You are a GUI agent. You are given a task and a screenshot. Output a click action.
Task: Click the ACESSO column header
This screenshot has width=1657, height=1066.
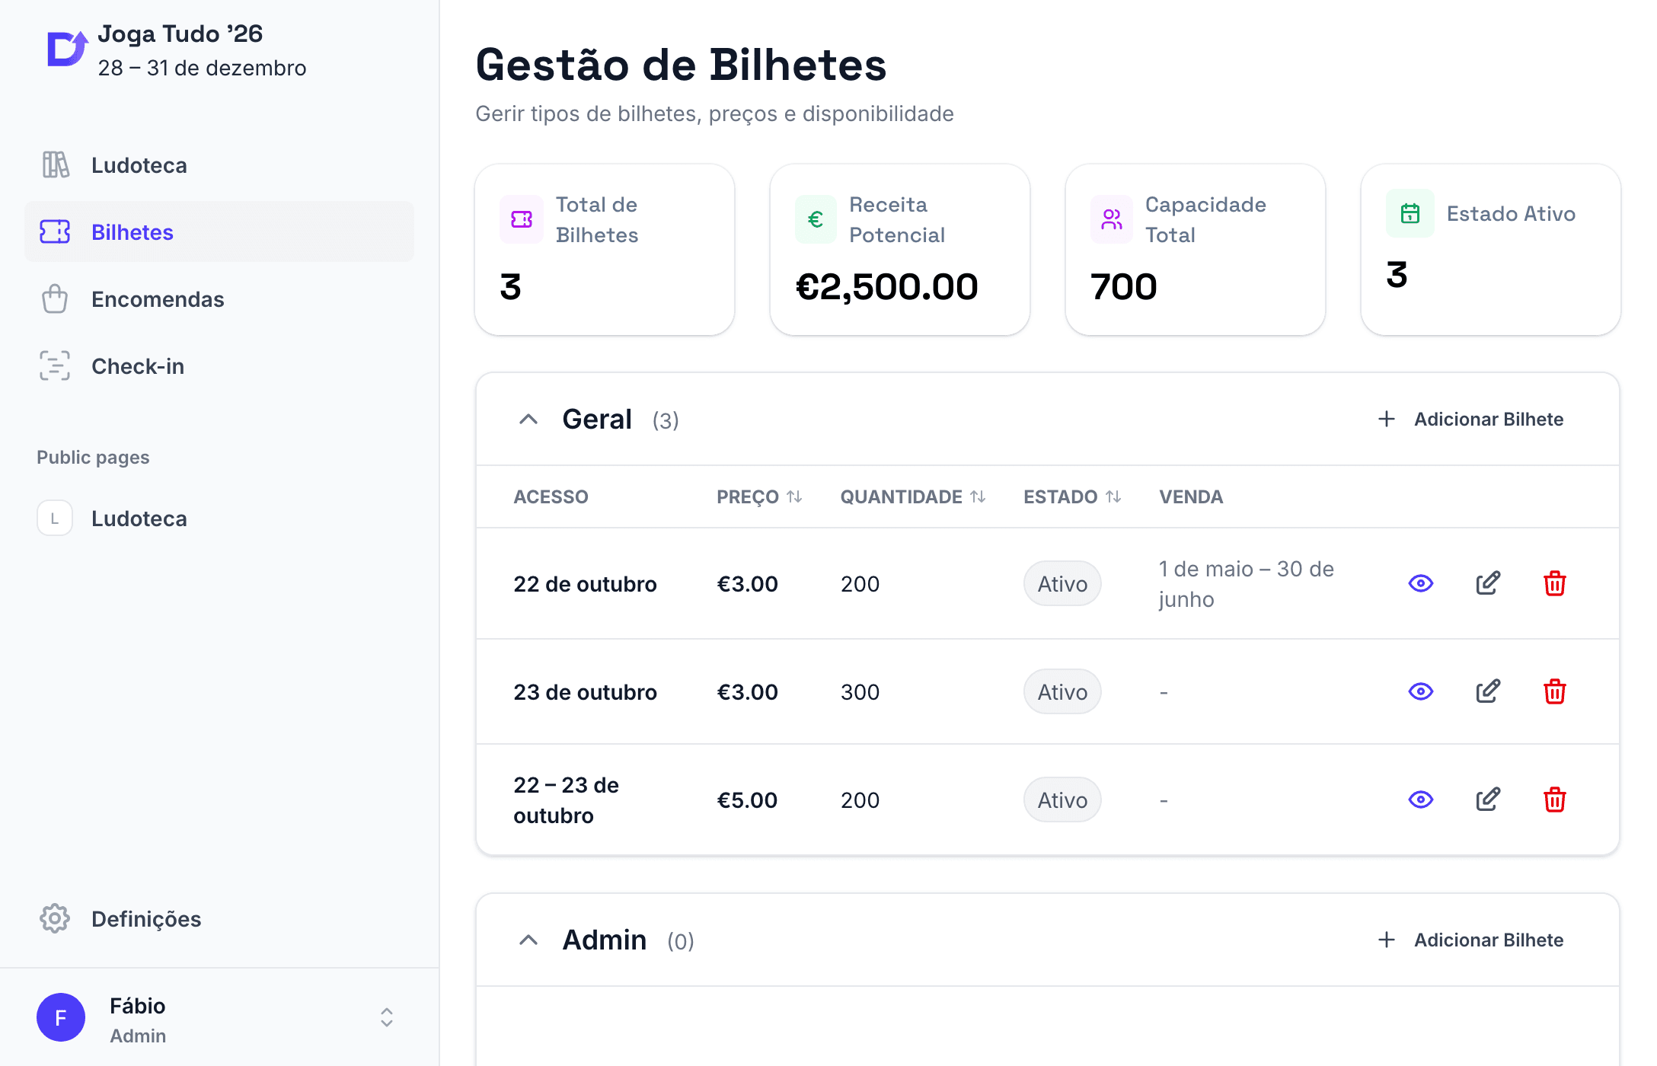pos(551,497)
